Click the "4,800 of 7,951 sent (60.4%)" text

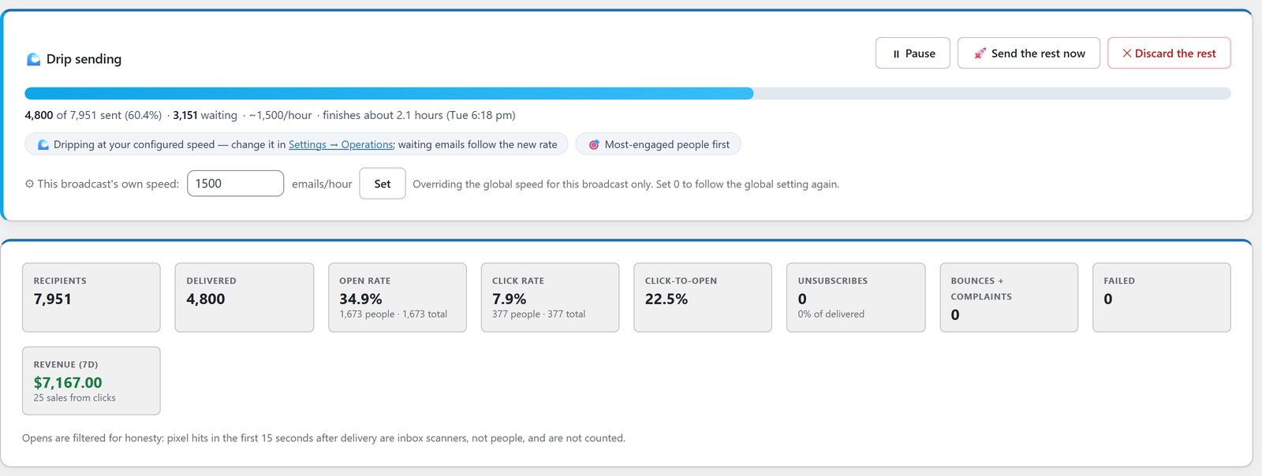93,115
